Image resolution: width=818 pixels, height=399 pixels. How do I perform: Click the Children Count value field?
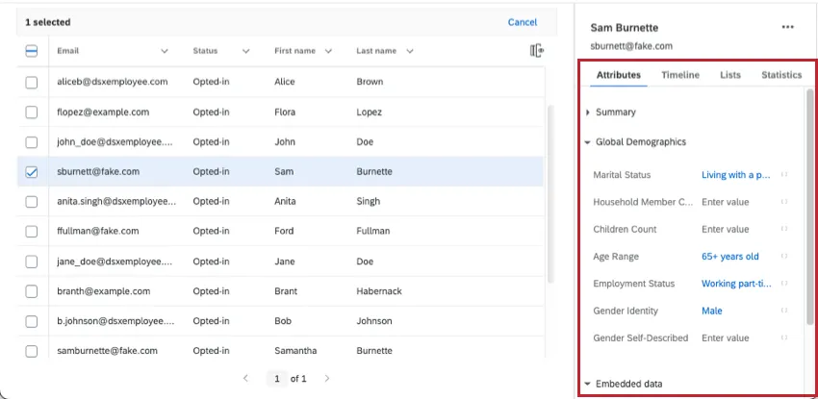pyautogui.click(x=726, y=230)
